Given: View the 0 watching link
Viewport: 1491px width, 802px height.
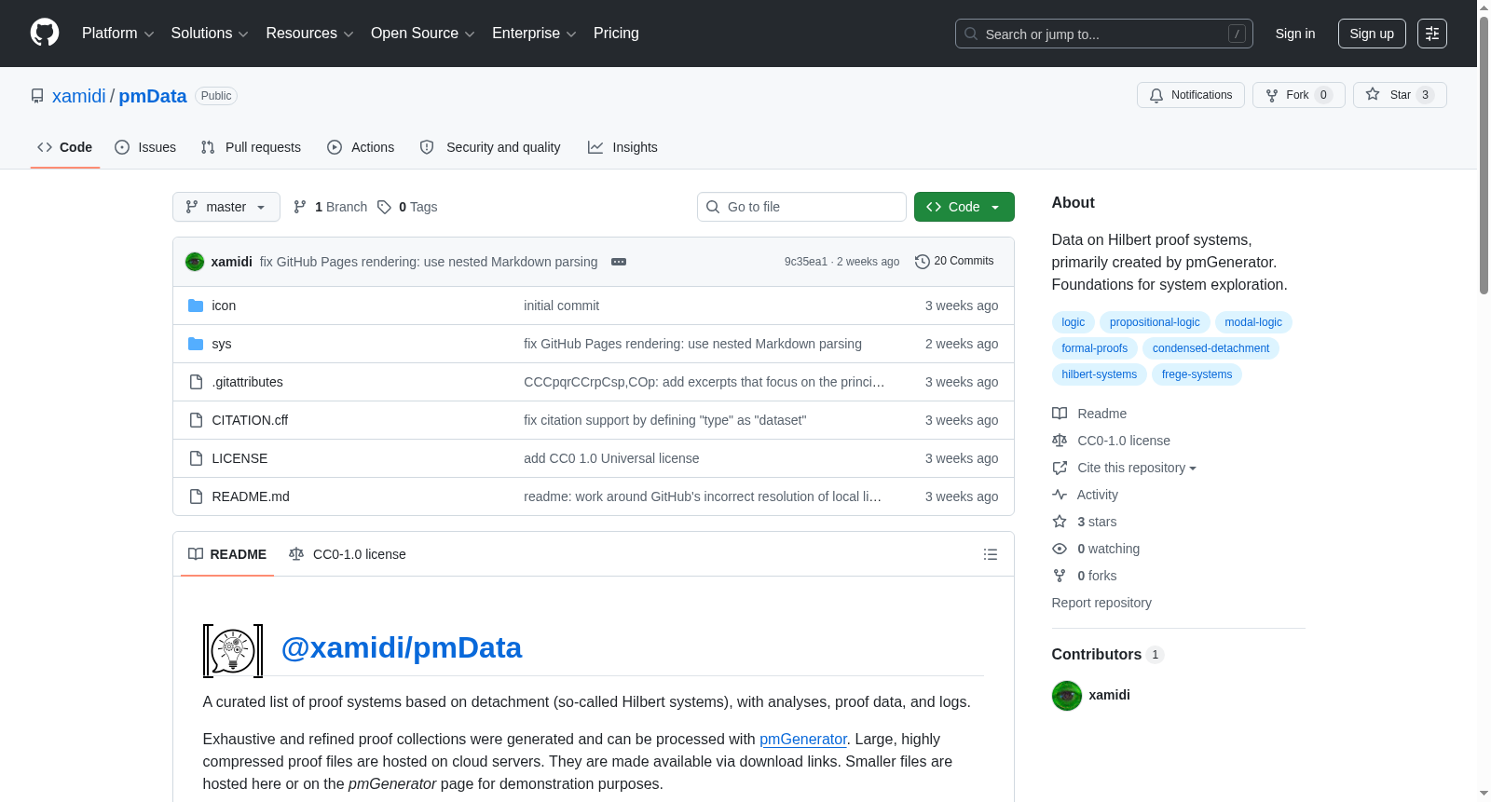Looking at the screenshot, I should 1096,549.
